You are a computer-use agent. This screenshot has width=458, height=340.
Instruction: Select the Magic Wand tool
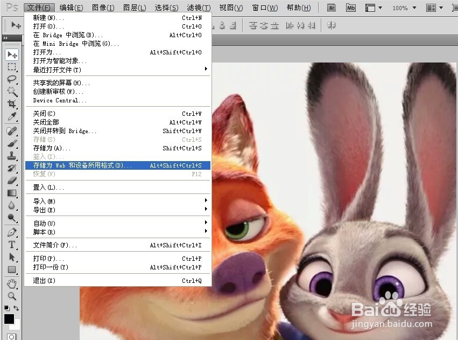(12, 92)
